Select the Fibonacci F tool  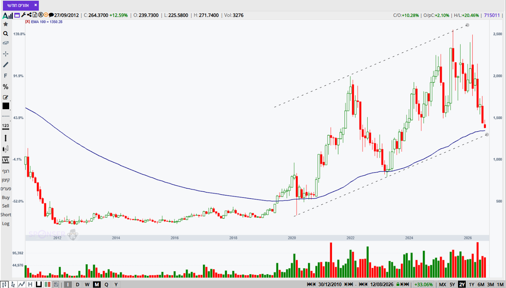[5, 76]
